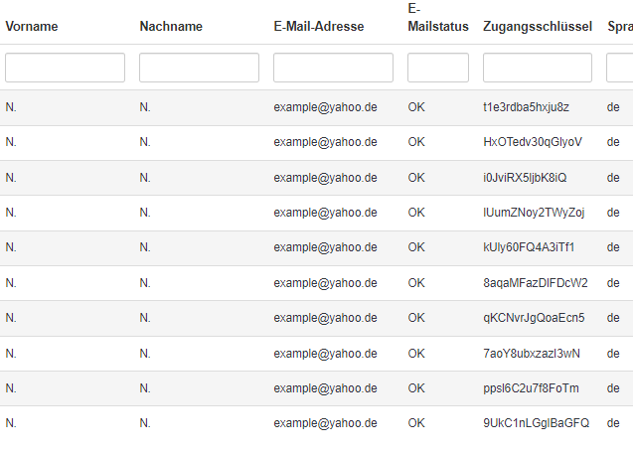This screenshot has width=633, height=454.
Task: Click the Zugangsschlüssel column header
Action: 538,27
